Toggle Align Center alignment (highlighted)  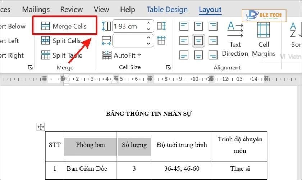(x=198, y=41)
